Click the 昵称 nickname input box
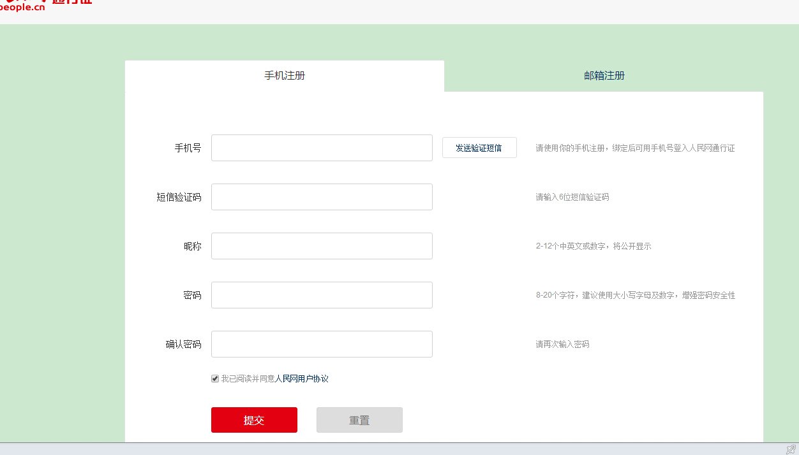Image resolution: width=799 pixels, height=455 pixels. click(321, 245)
